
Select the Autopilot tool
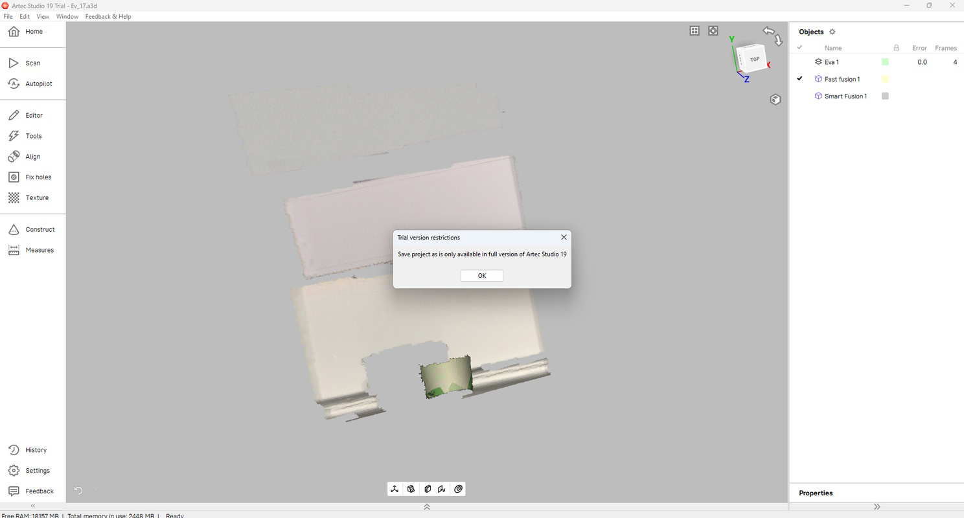38,84
